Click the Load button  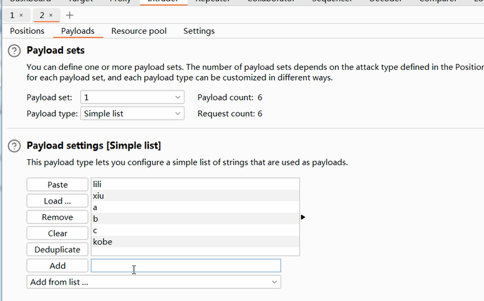[57, 201]
